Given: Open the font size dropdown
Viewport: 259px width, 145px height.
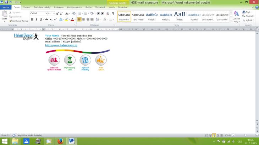Looking at the screenshot, I should click(x=54, y=13).
